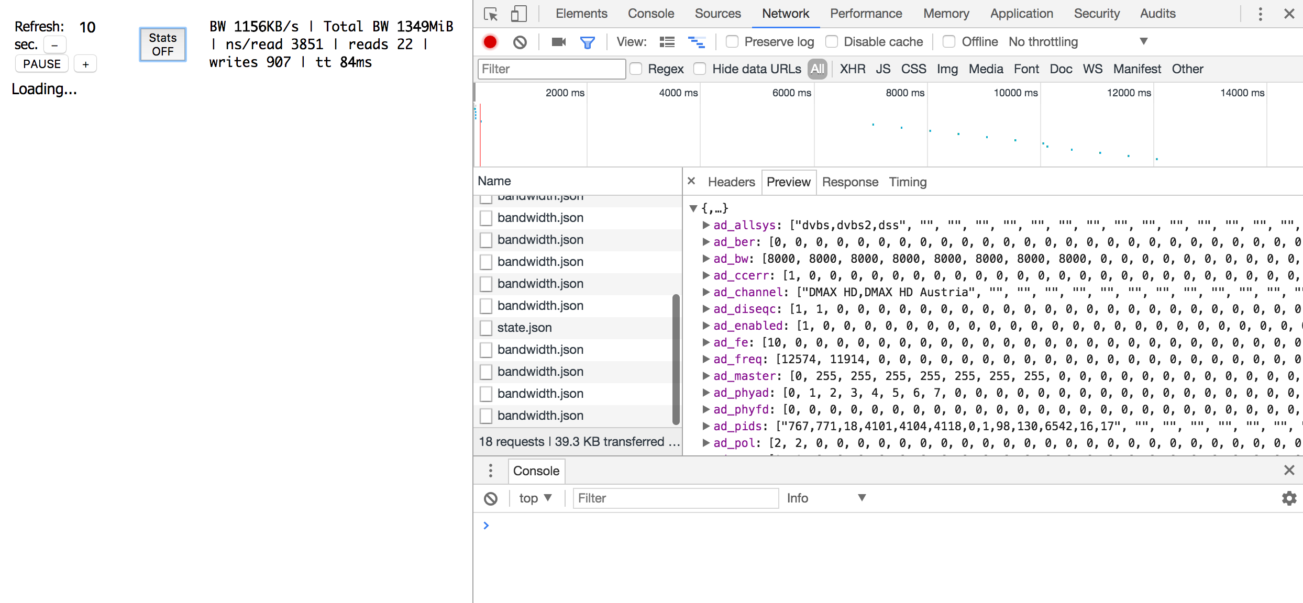Enable screenshot capture with the camera icon
Screen dimensions: 1303x603
click(x=557, y=42)
